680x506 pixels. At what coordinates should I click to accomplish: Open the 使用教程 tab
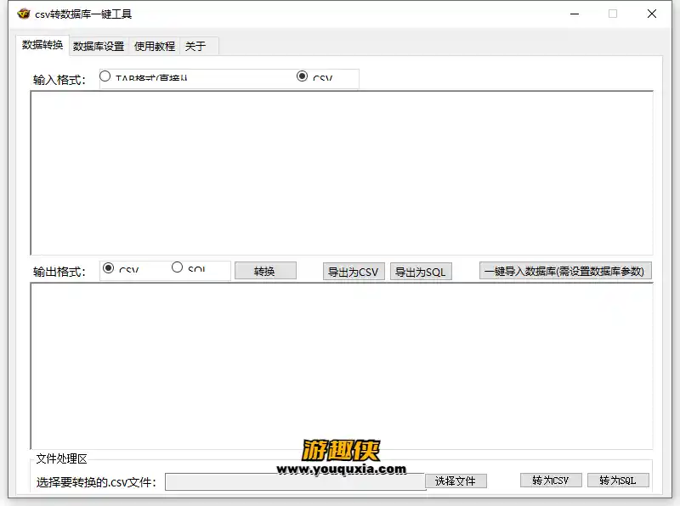coord(155,47)
